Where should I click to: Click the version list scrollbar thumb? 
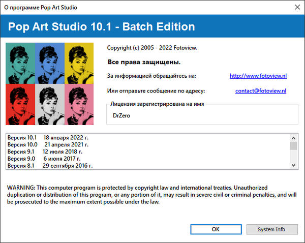click(293, 145)
